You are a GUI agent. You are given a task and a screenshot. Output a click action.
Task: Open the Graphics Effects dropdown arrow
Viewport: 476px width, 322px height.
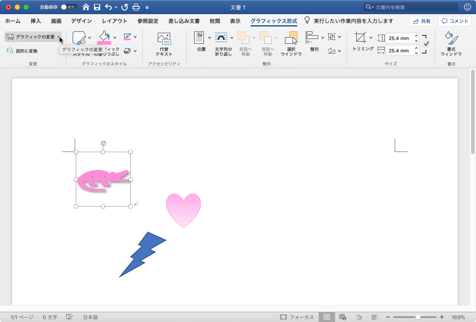click(135, 51)
